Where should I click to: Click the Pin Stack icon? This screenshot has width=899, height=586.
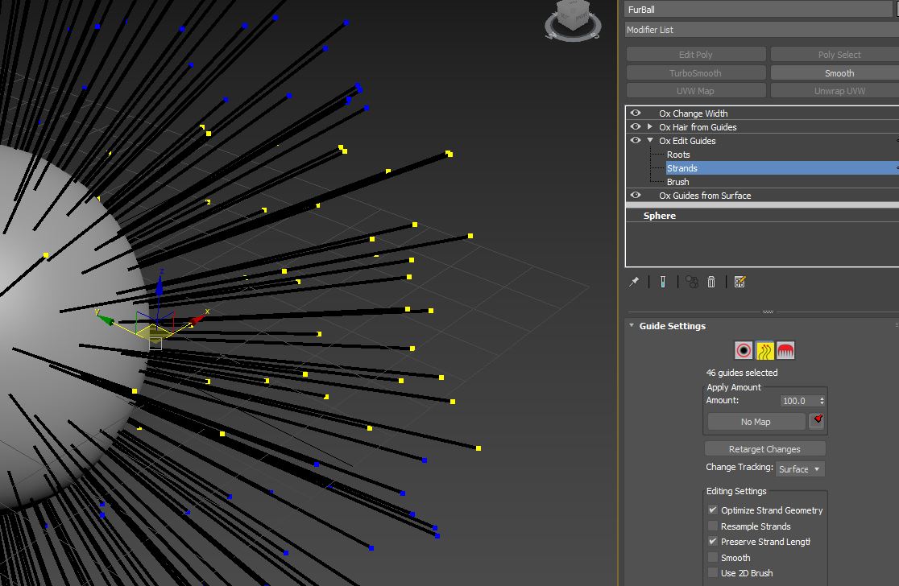tap(635, 282)
